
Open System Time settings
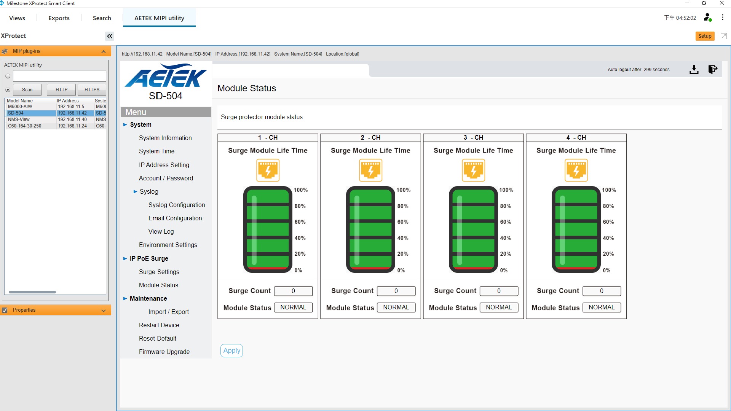coord(156,151)
